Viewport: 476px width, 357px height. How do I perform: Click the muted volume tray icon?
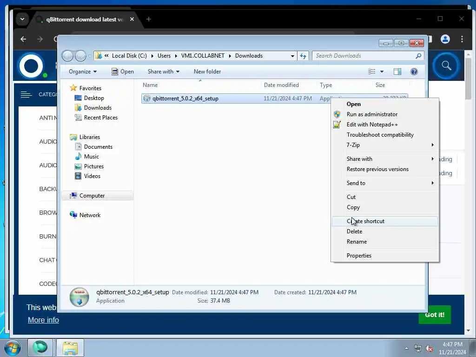click(429, 349)
